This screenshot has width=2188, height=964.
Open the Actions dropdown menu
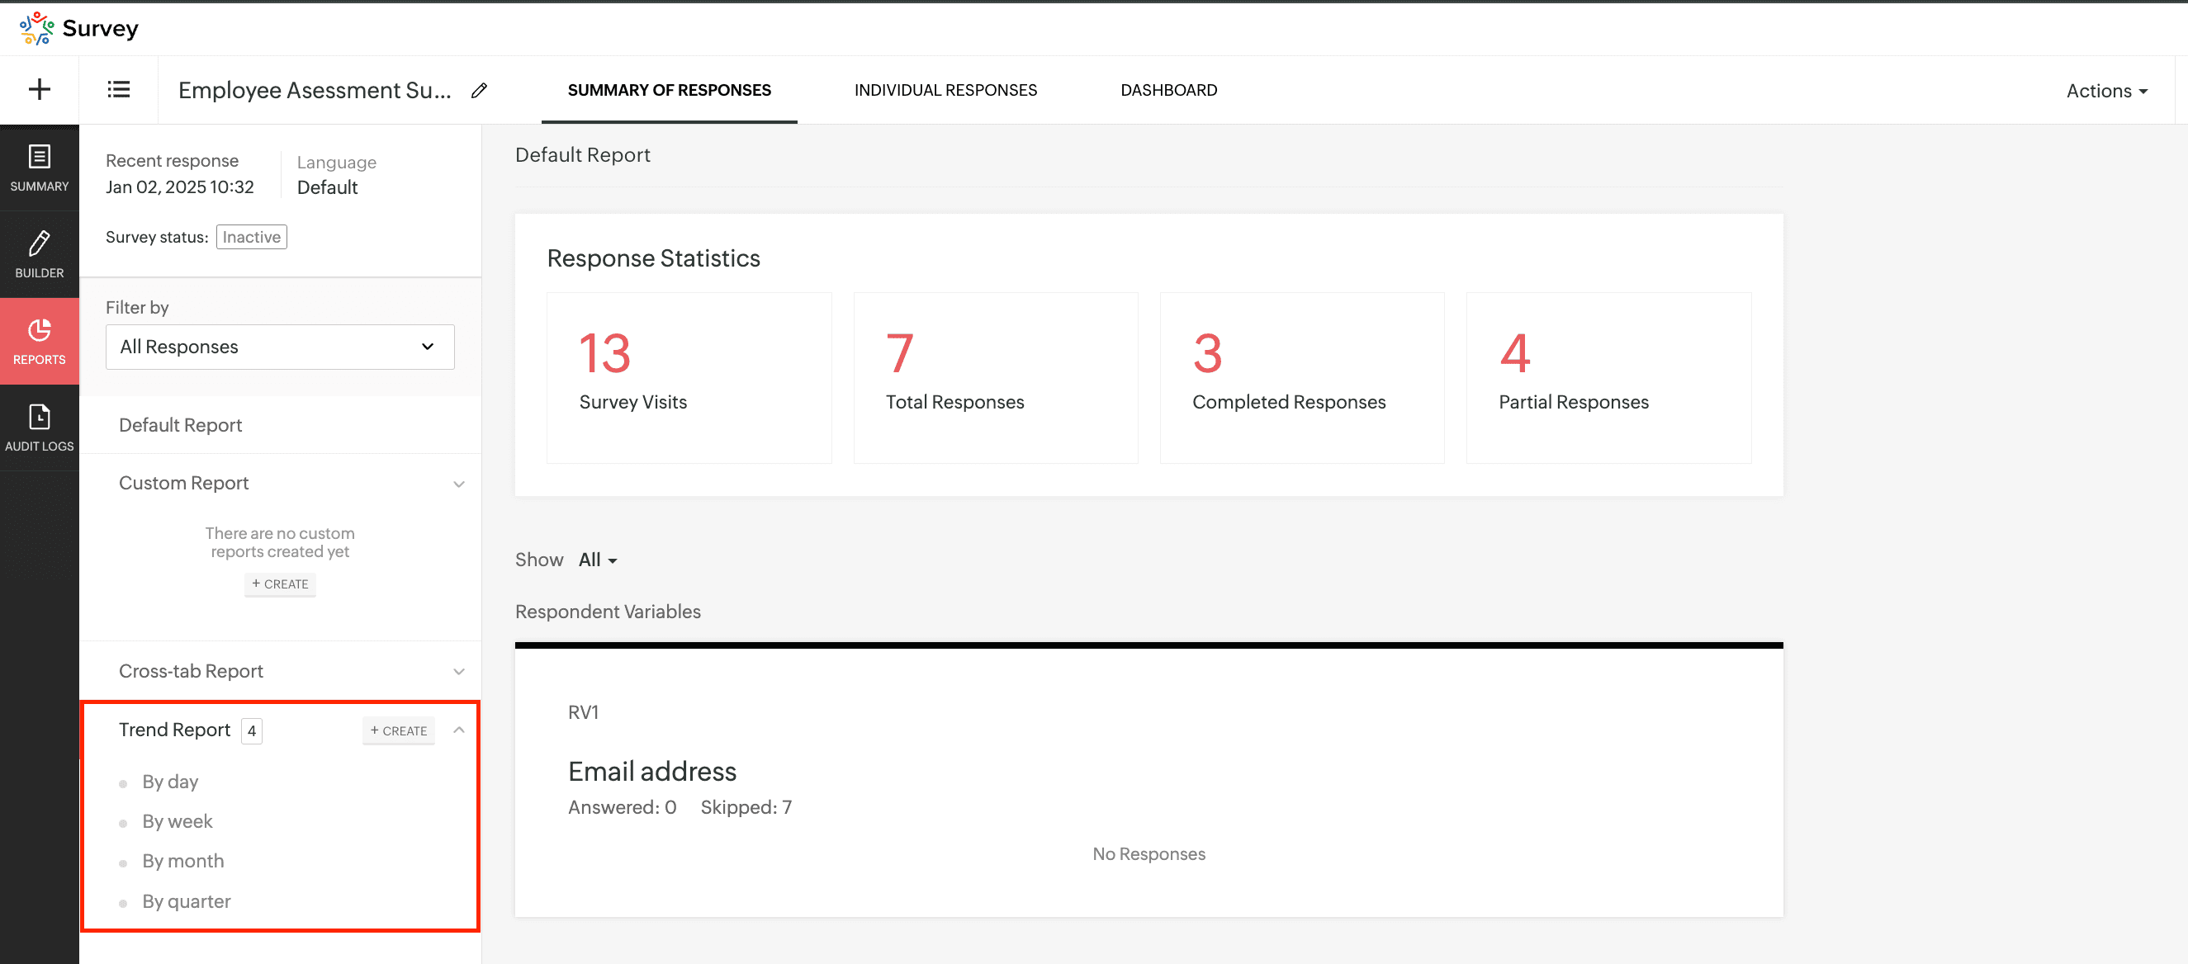(2105, 91)
